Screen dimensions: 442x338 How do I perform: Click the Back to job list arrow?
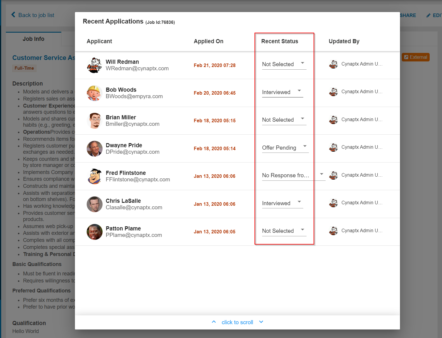click(x=13, y=15)
